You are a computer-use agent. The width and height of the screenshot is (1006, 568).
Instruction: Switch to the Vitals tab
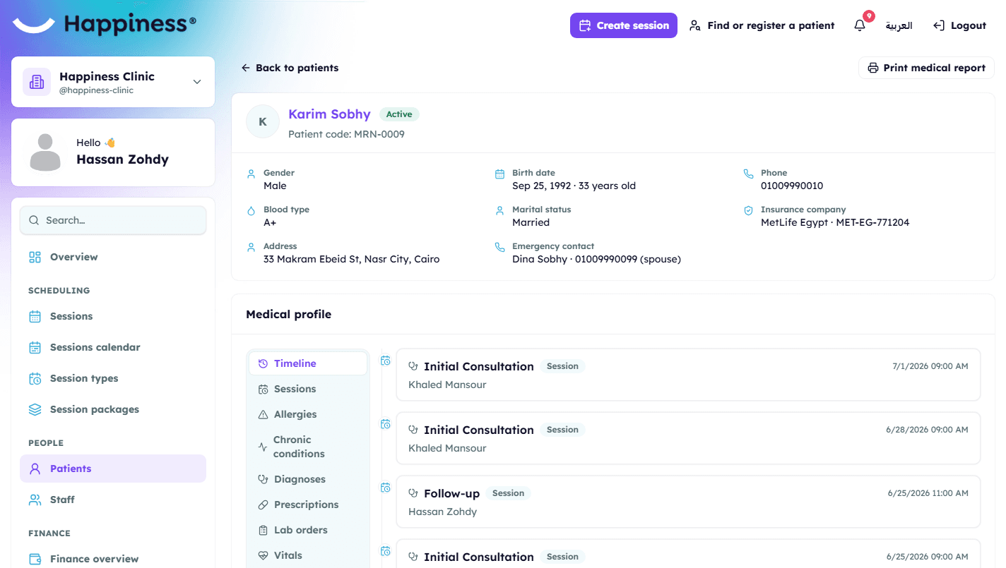308,555
